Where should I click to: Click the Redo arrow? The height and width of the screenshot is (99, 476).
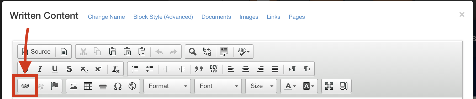173,52
